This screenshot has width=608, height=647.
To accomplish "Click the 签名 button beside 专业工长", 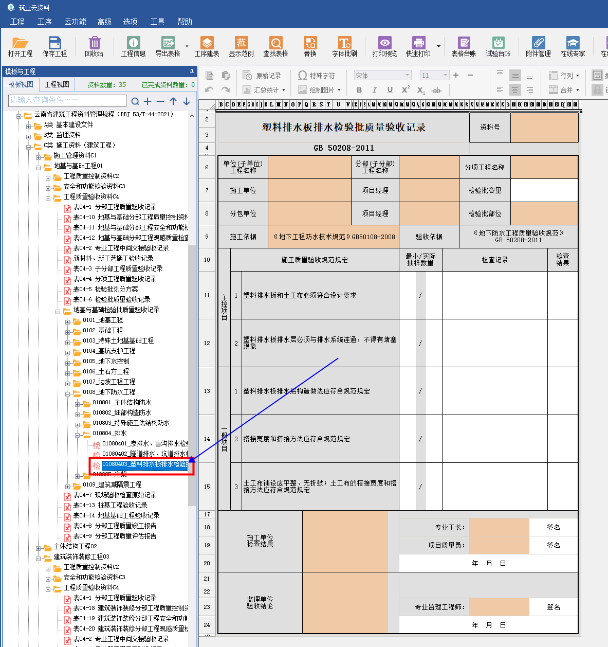I will (554, 527).
